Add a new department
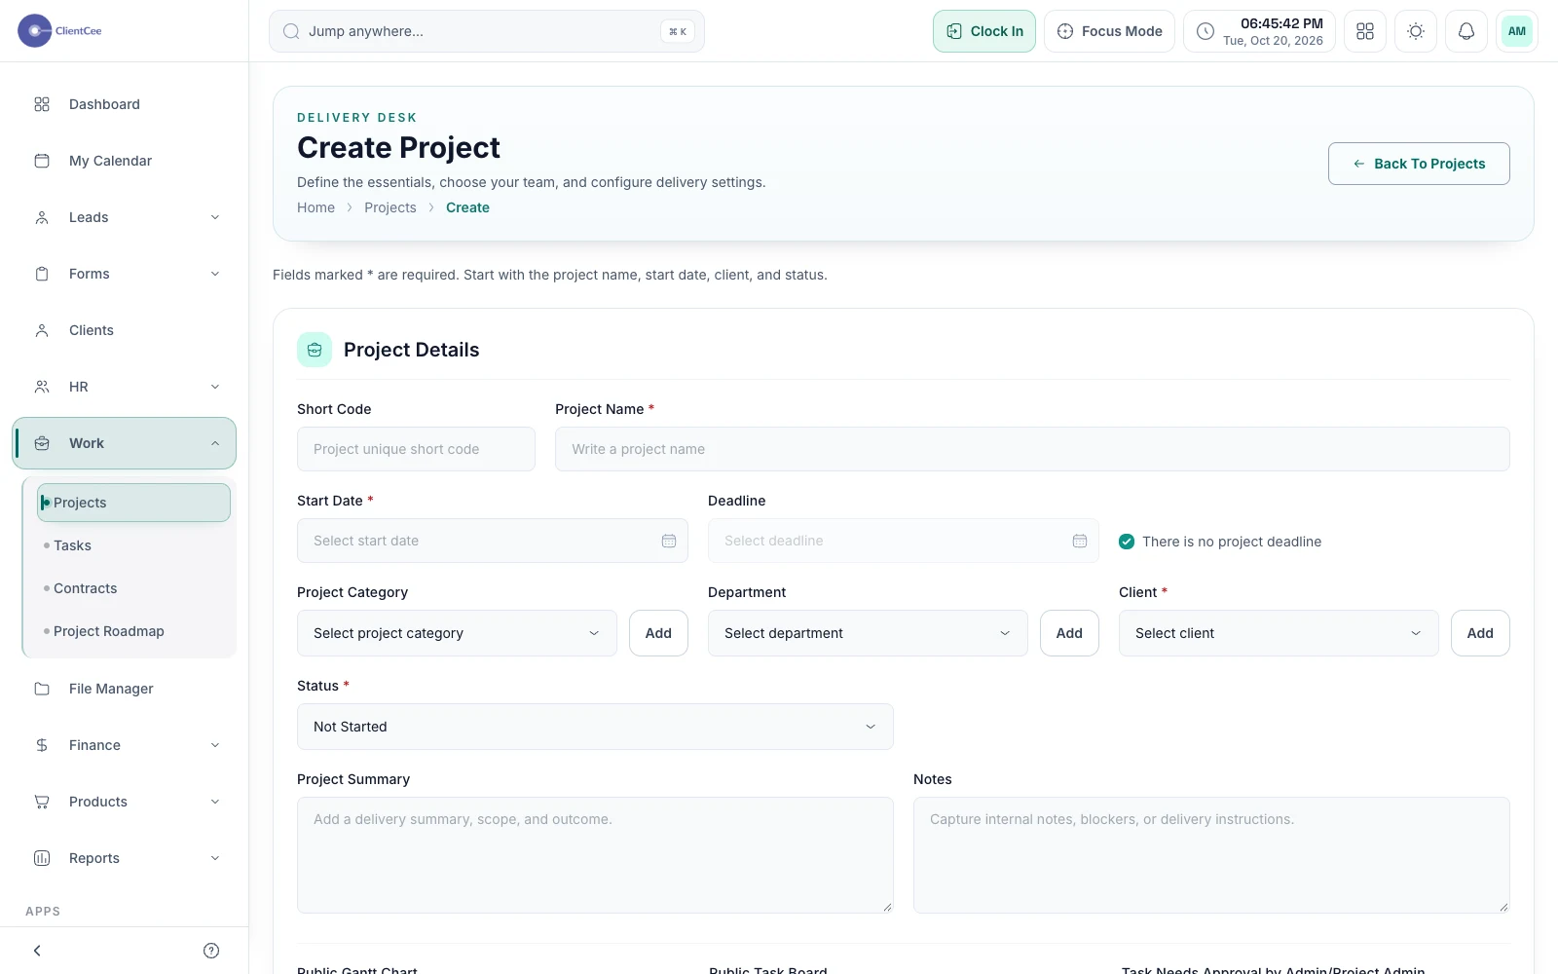Viewport: 1558px width, 974px height. pos(1069,633)
